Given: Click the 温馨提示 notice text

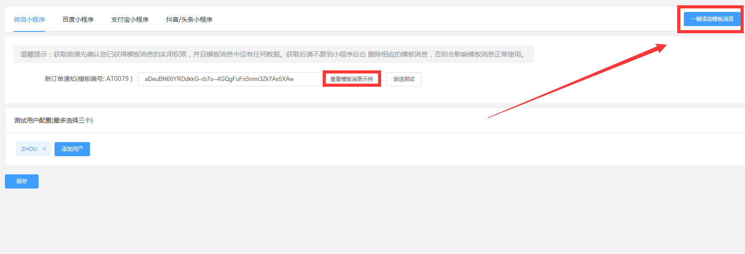Looking at the screenshot, I should click(x=273, y=54).
